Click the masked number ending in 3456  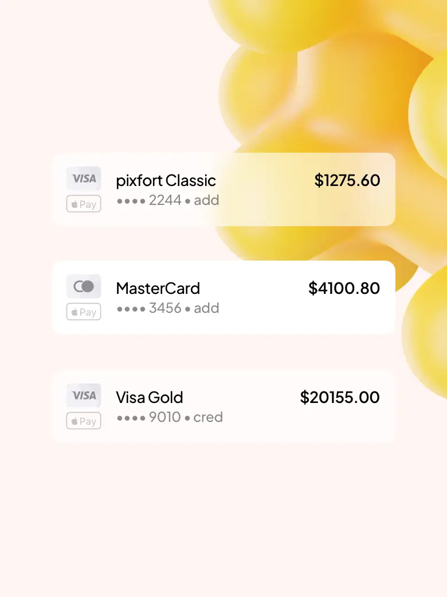149,308
